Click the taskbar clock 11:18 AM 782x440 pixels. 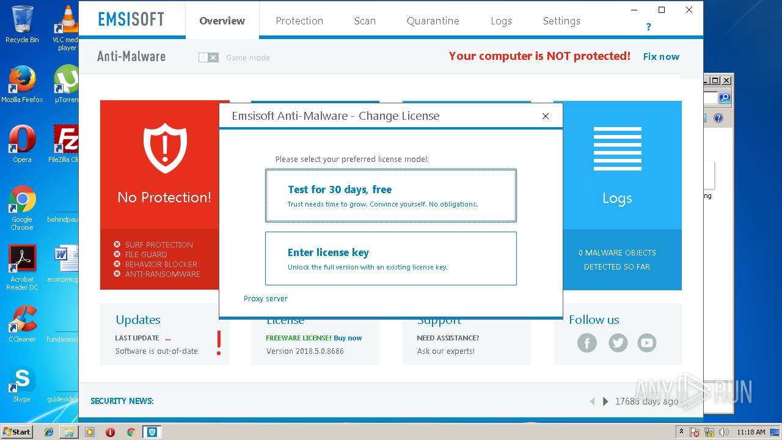click(751, 432)
